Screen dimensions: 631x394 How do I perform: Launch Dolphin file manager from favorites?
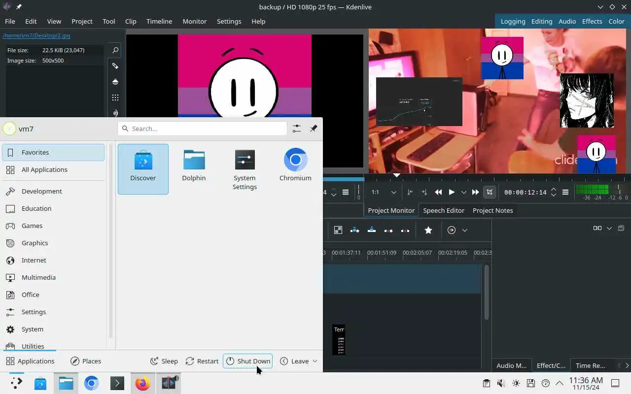coord(194,169)
